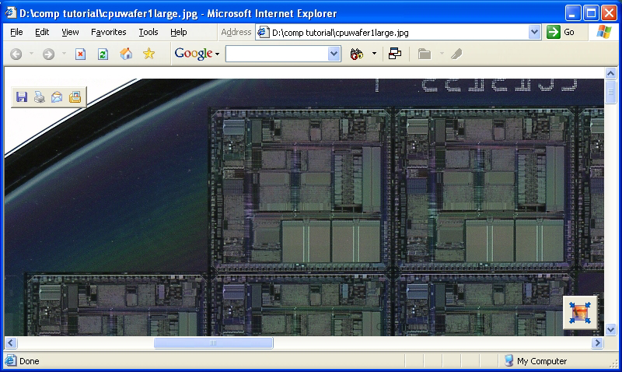Open the Address bar dropdown list
Viewport: 622px width, 372px height.
click(534, 32)
